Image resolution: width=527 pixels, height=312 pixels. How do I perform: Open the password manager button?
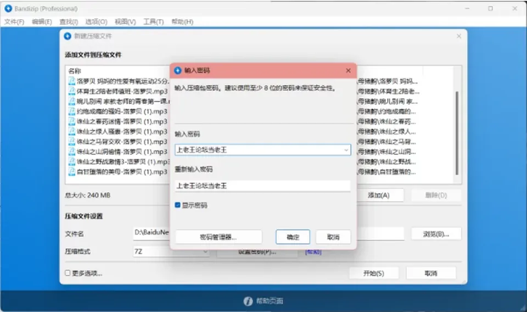pyautogui.click(x=218, y=237)
